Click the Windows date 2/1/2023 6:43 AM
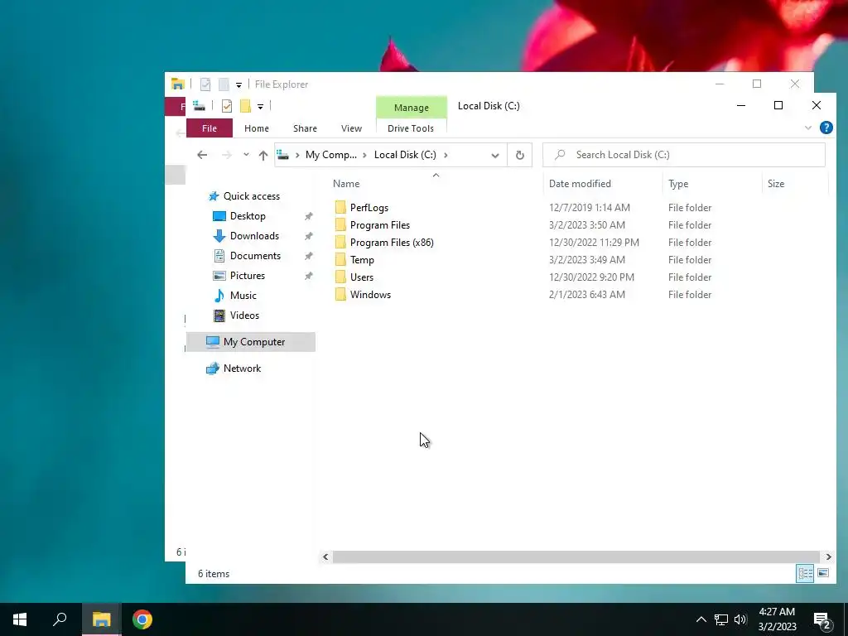Viewport: 848px width, 636px height. tap(587, 294)
